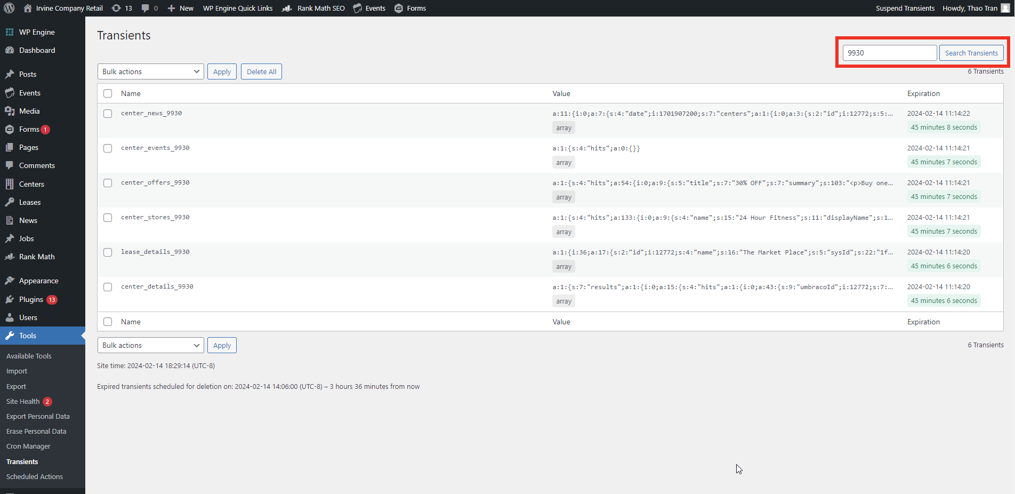This screenshot has height=494, width=1015.
Task: Open the Appearance brush icon in sidebar
Action: click(10, 281)
